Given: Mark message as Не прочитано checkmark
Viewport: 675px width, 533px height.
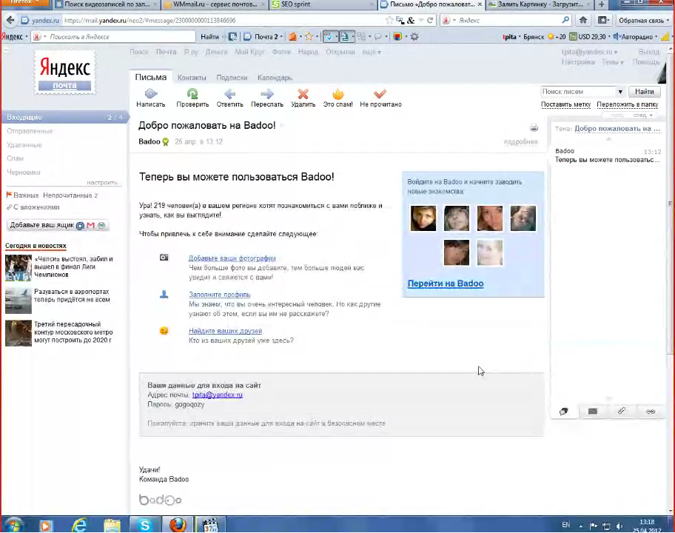Looking at the screenshot, I should [x=380, y=93].
